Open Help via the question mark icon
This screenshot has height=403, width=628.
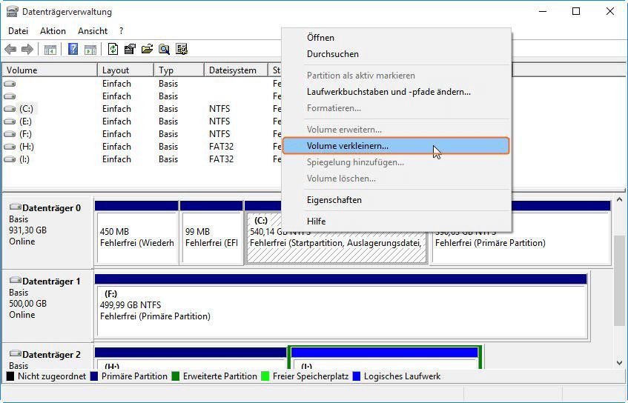click(73, 49)
